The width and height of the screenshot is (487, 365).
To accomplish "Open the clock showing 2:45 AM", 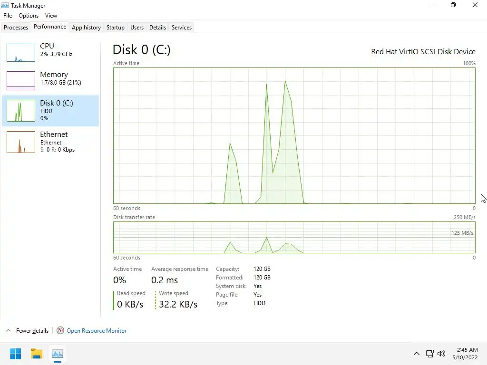I will click(465, 354).
